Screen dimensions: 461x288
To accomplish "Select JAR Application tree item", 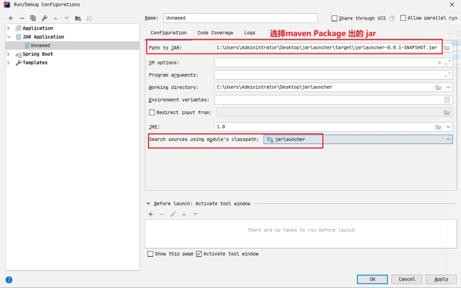I will (x=43, y=37).
